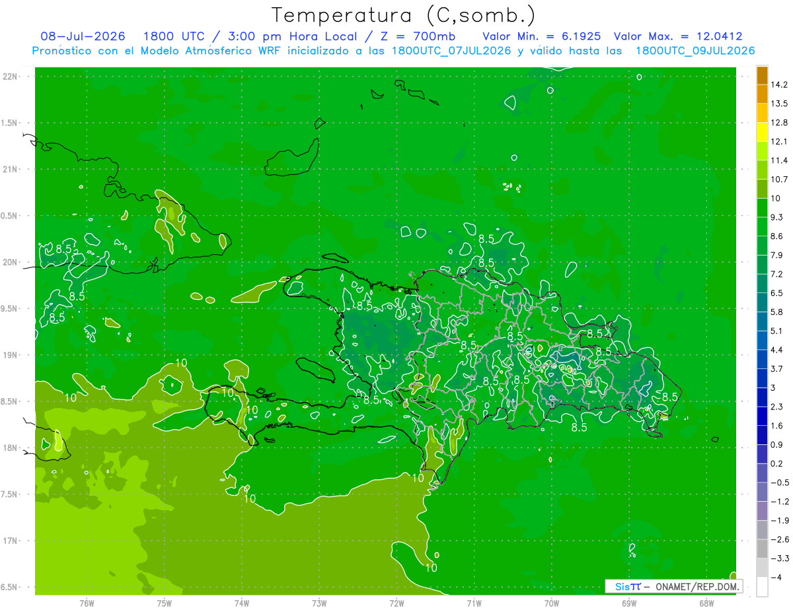Select the dark blue swatch between 1.6 and 2.3

point(762,416)
